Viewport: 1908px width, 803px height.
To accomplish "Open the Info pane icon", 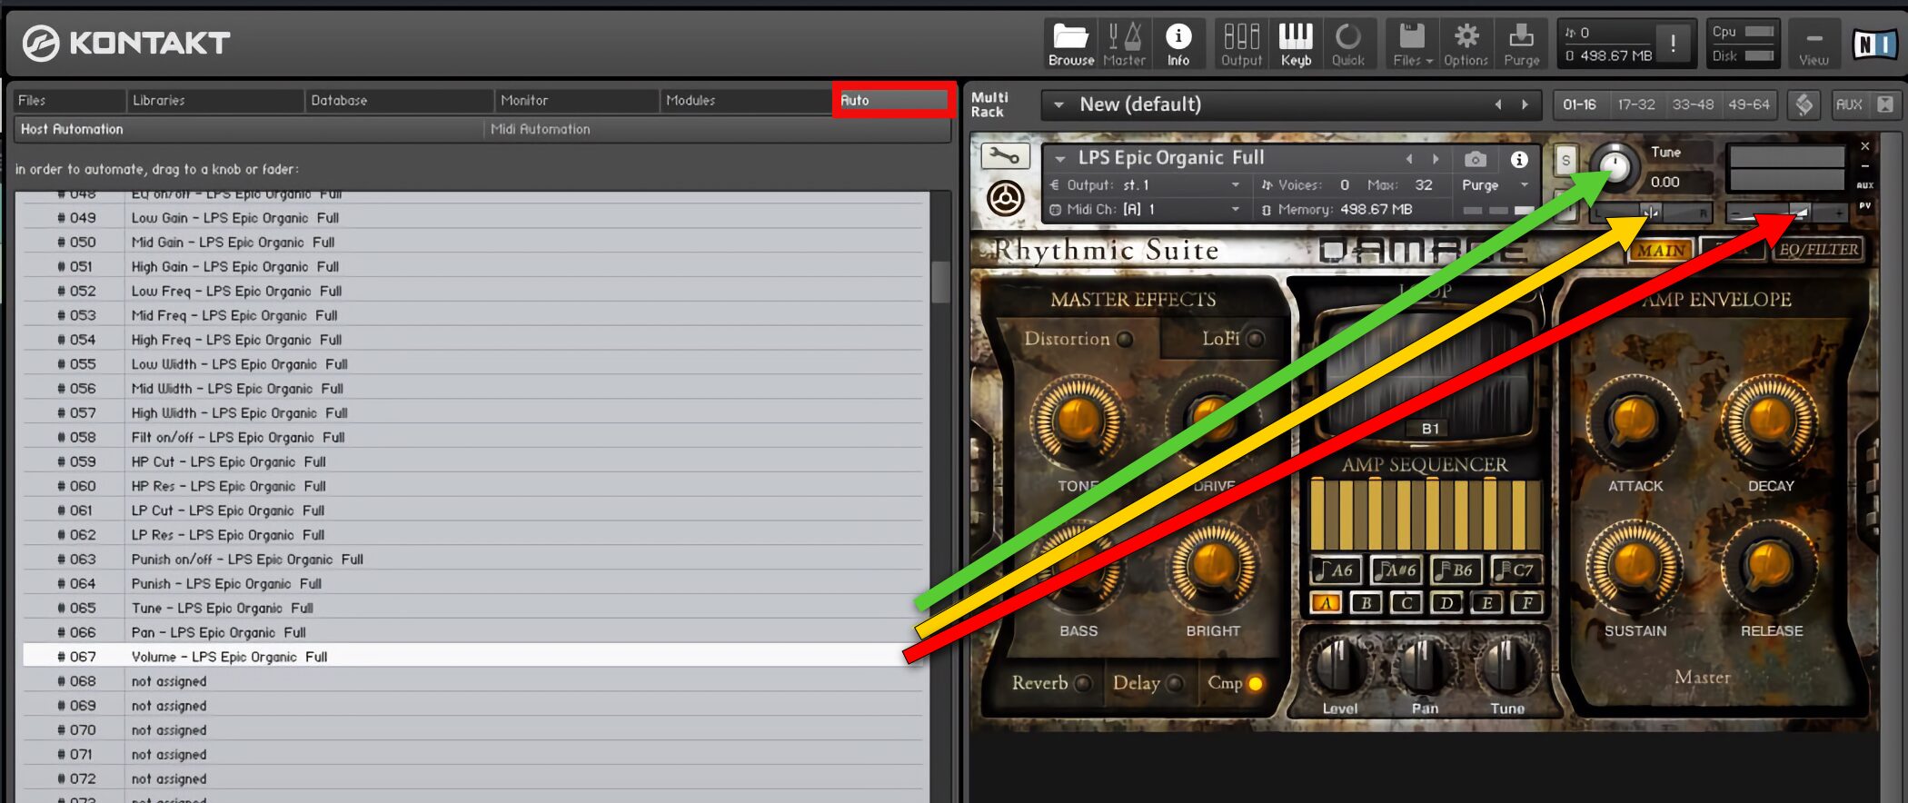I will point(1178,45).
